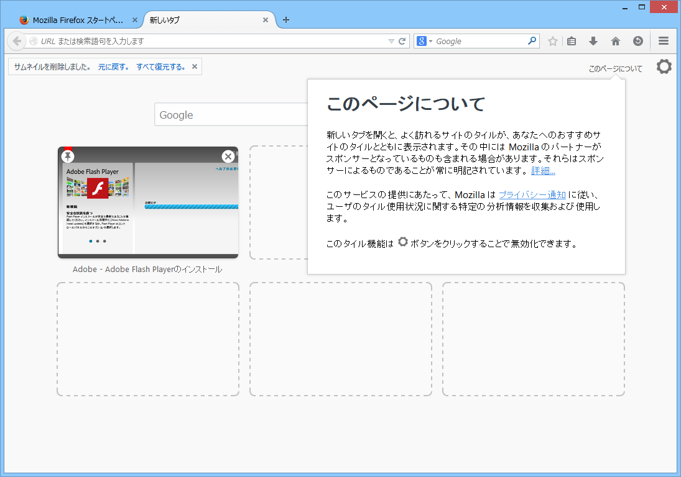The image size is (681, 477).
Task: Show bookmarks list via the sidebar icon
Action: click(x=571, y=41)
